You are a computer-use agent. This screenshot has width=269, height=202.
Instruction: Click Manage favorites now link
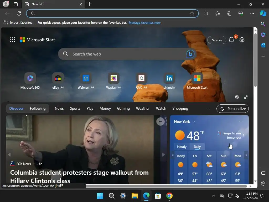coord(145,23)
